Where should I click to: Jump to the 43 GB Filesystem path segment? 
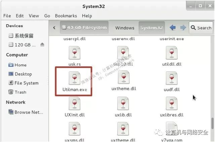click(x=84, y=28)
